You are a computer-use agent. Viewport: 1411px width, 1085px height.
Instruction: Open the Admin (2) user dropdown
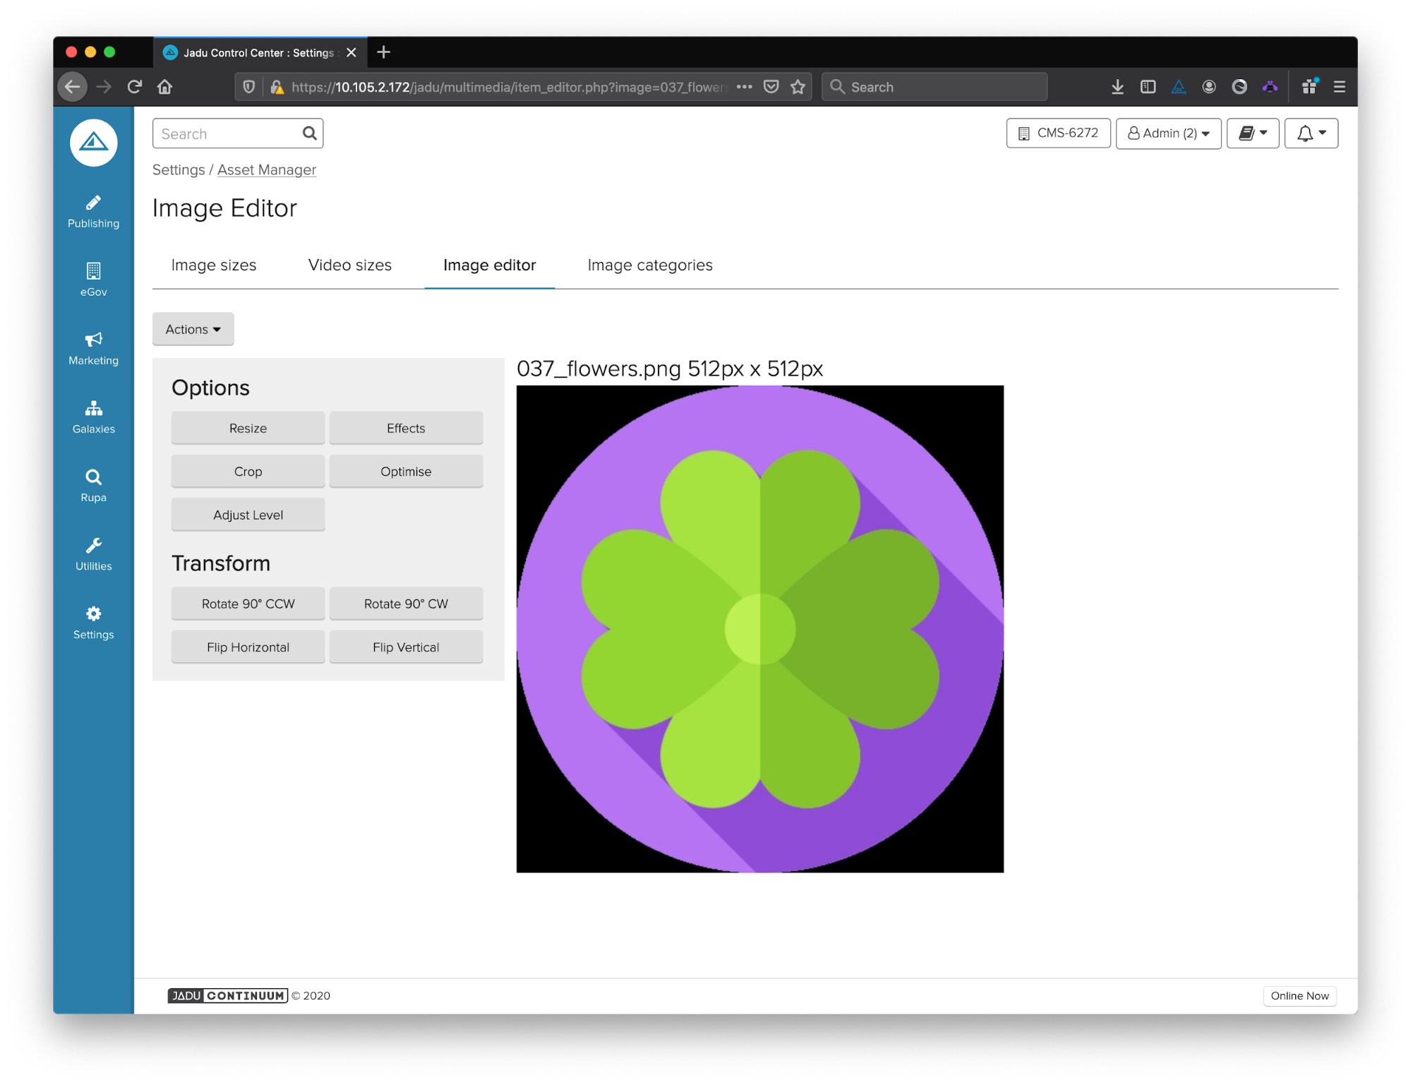click(1168, 133)
